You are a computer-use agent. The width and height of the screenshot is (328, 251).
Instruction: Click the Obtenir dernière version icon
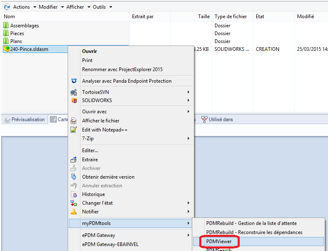73,177
